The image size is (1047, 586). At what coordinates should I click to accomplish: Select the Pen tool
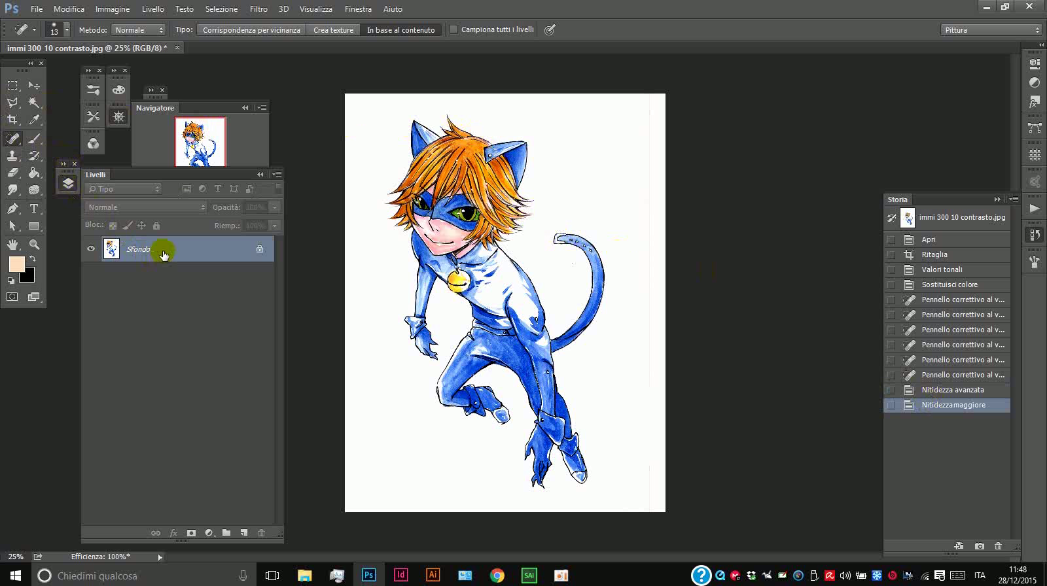coord(12,209)
